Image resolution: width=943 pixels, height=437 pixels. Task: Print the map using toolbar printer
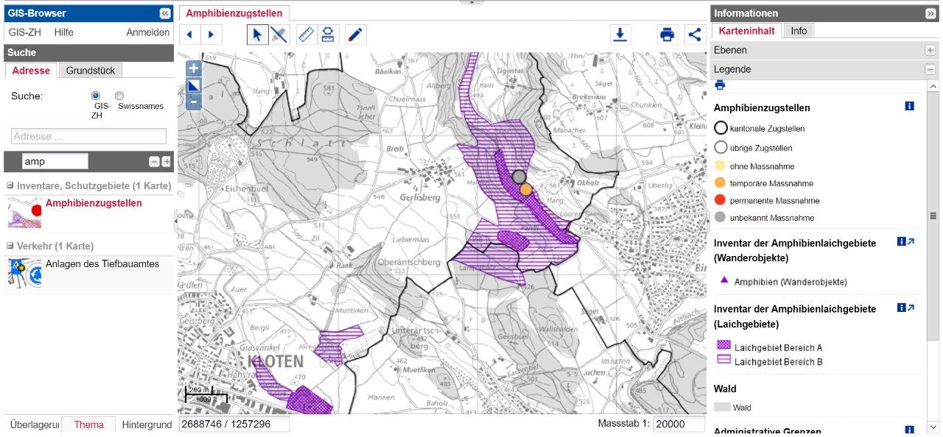click(667, 35)
